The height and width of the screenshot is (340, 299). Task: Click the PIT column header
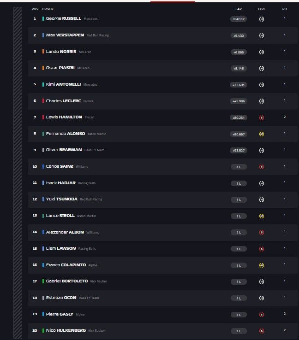285,9
